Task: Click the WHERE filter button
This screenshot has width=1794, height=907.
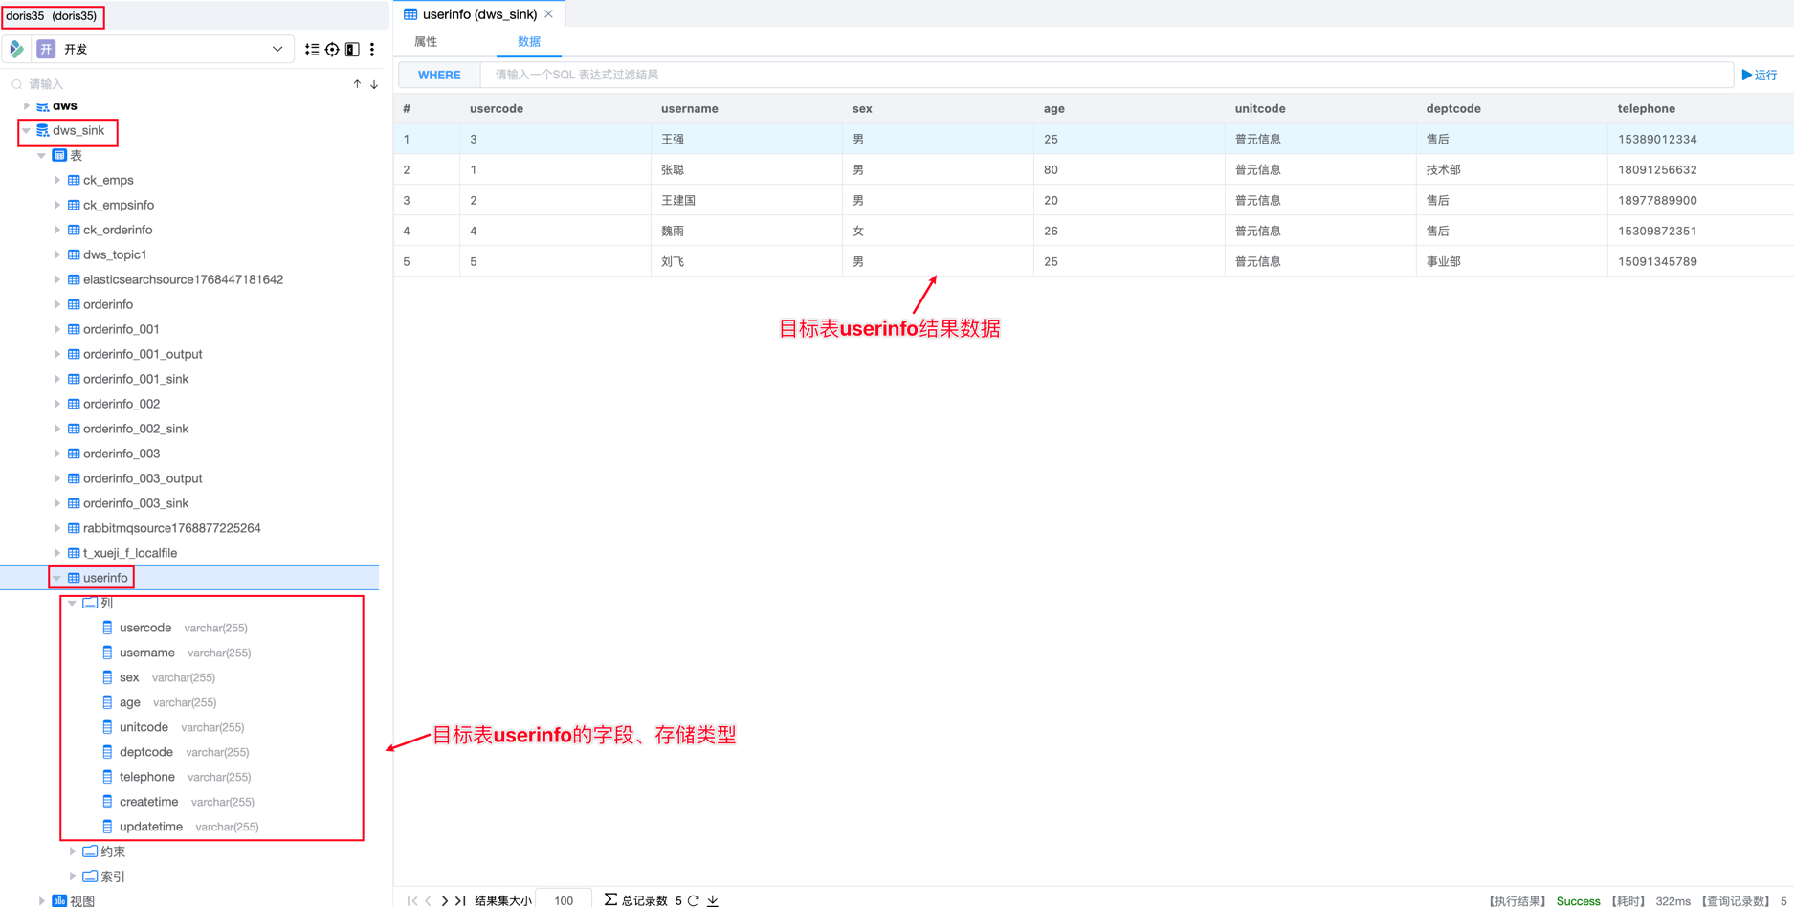Action: (439, 75)
